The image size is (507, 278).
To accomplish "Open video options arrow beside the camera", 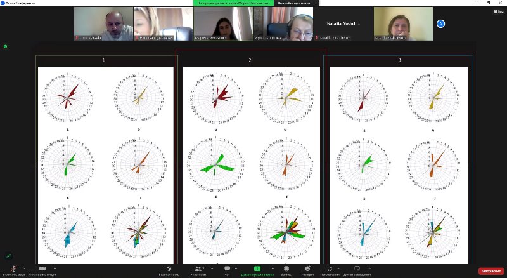I will point(55,268).
